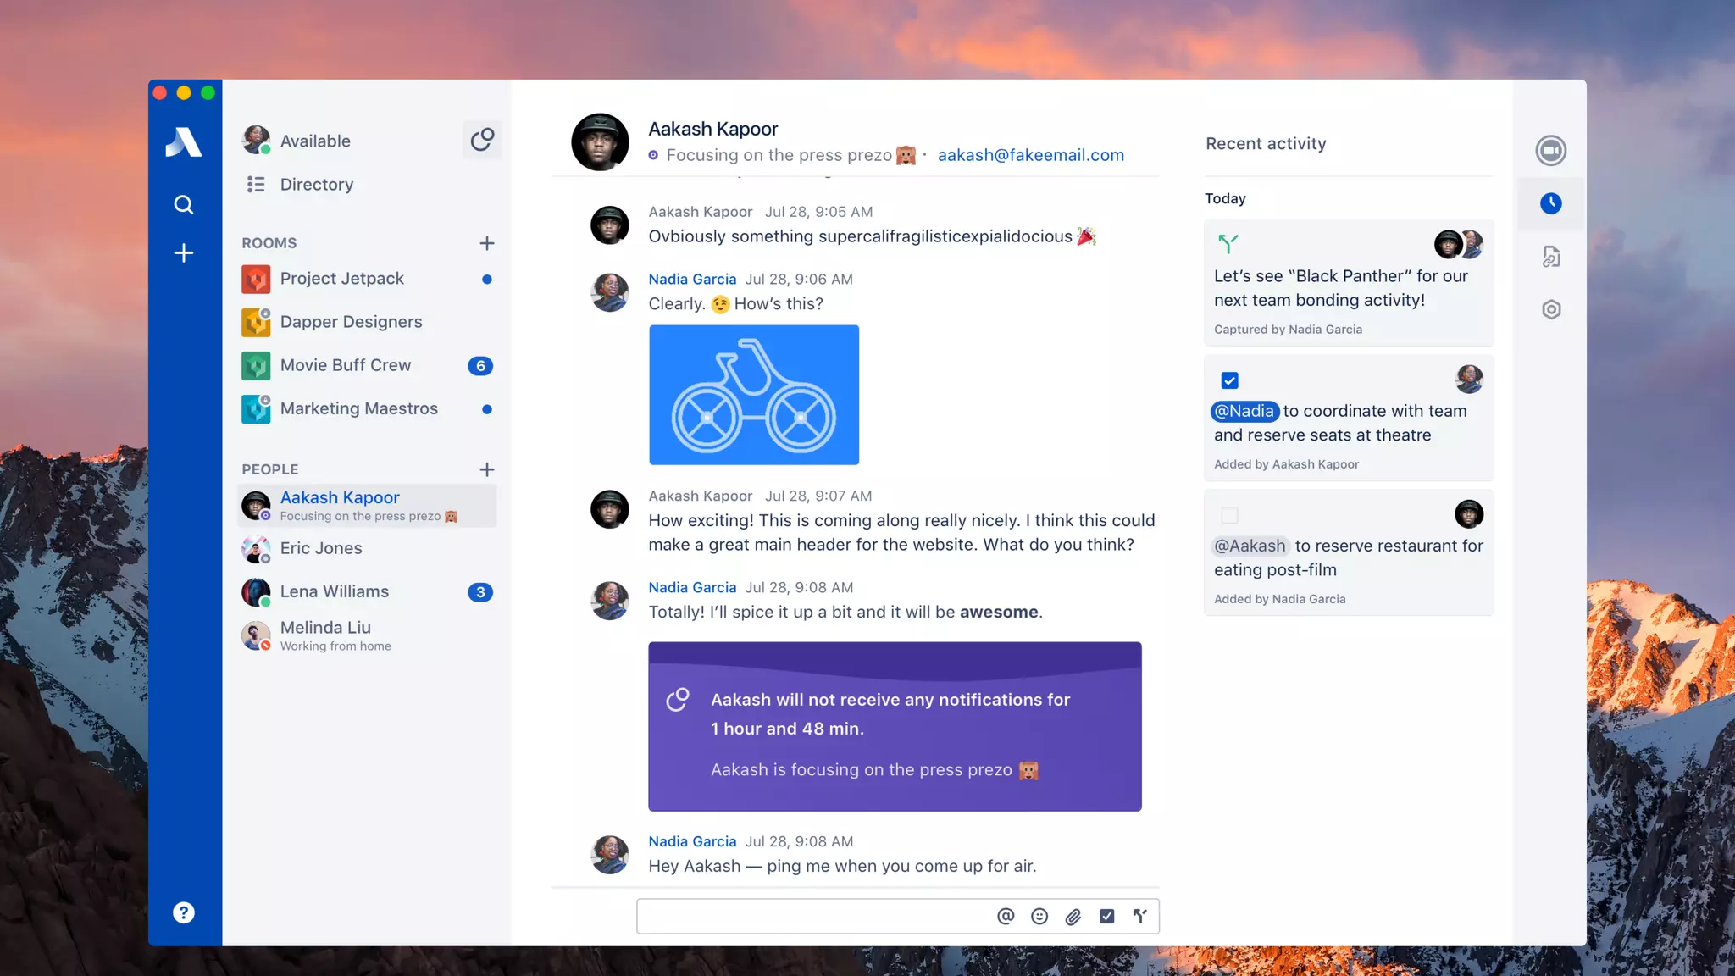Open the Recent activity clock panel
This screenshot has width=1735, height=976.
click(x=1550, y=203)
